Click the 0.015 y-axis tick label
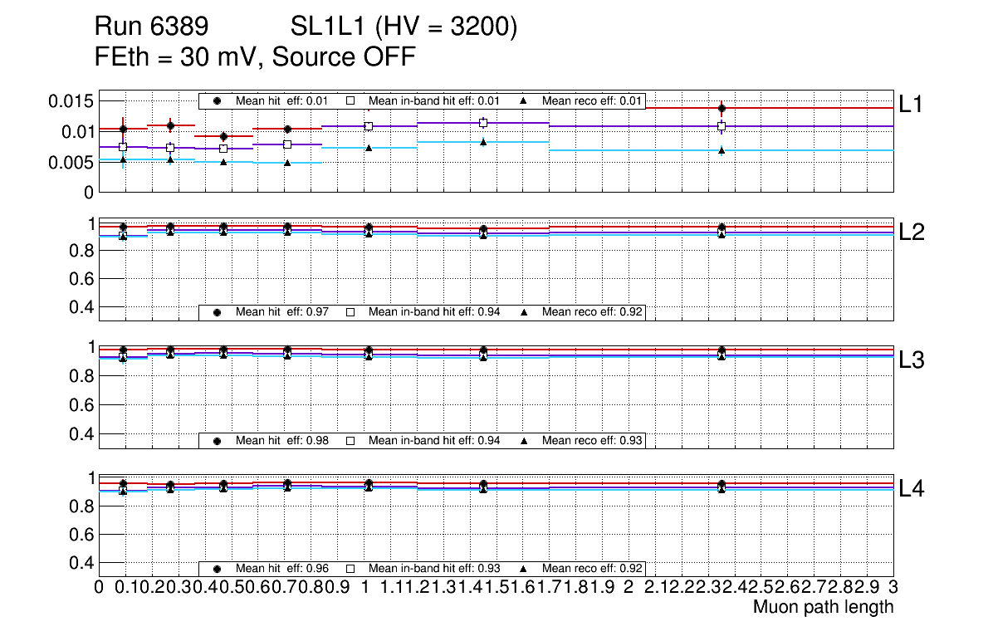This screenshot has width=993, height=641. click(x=71, y=101)
